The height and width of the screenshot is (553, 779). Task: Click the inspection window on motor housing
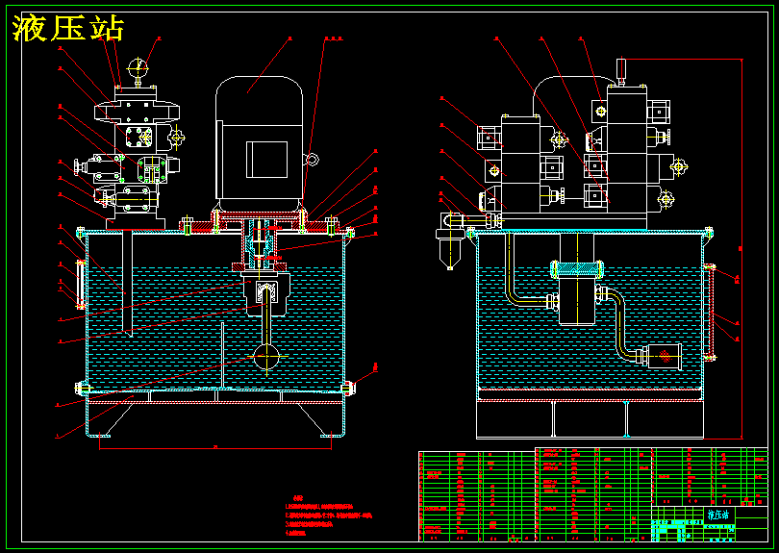pyautogui.click(x=266, y=160)
